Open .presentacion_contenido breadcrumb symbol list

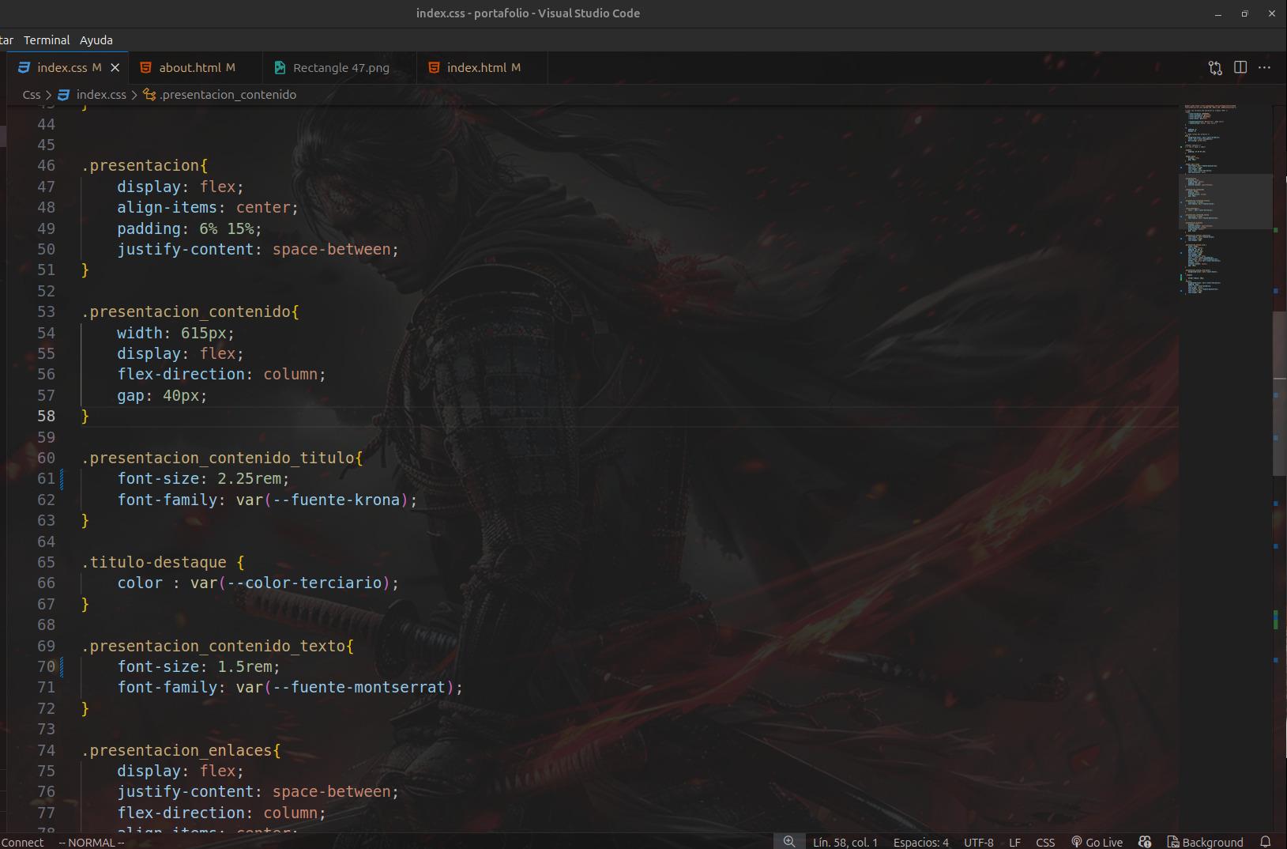click(228, 95)
